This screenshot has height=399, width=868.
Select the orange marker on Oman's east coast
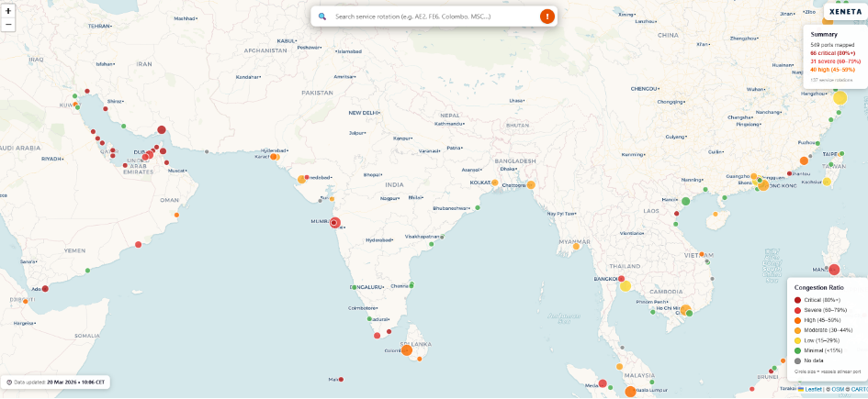(x=176, y=215)
